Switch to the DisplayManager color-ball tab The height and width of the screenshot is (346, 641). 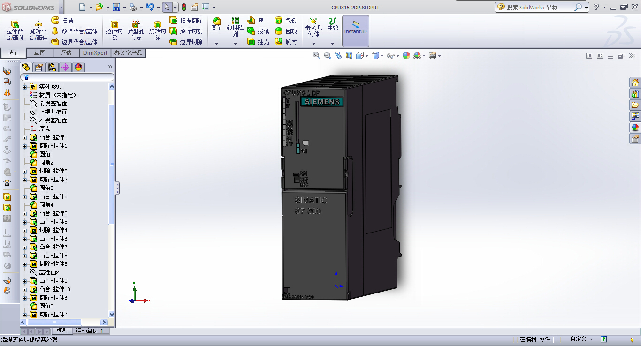tap(78, 67)
